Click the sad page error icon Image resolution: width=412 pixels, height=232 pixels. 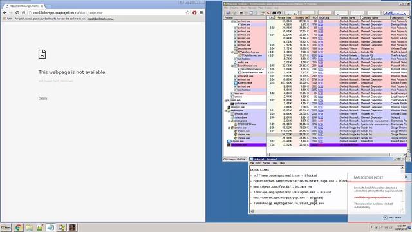pos(42,54)
